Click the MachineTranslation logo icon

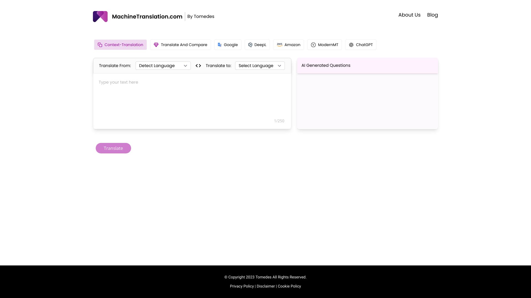[x=100, y=16]
